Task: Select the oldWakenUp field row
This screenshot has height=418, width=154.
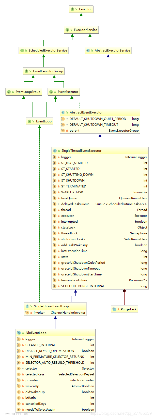Action: (x=55, y=392)
